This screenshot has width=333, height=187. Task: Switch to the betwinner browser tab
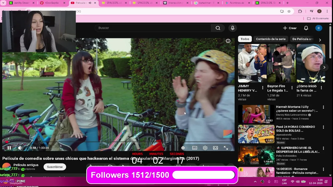pos(207,3)
